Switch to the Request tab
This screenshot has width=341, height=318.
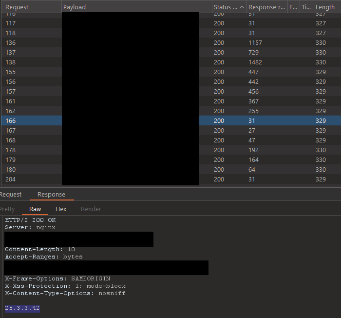[11, 194]
